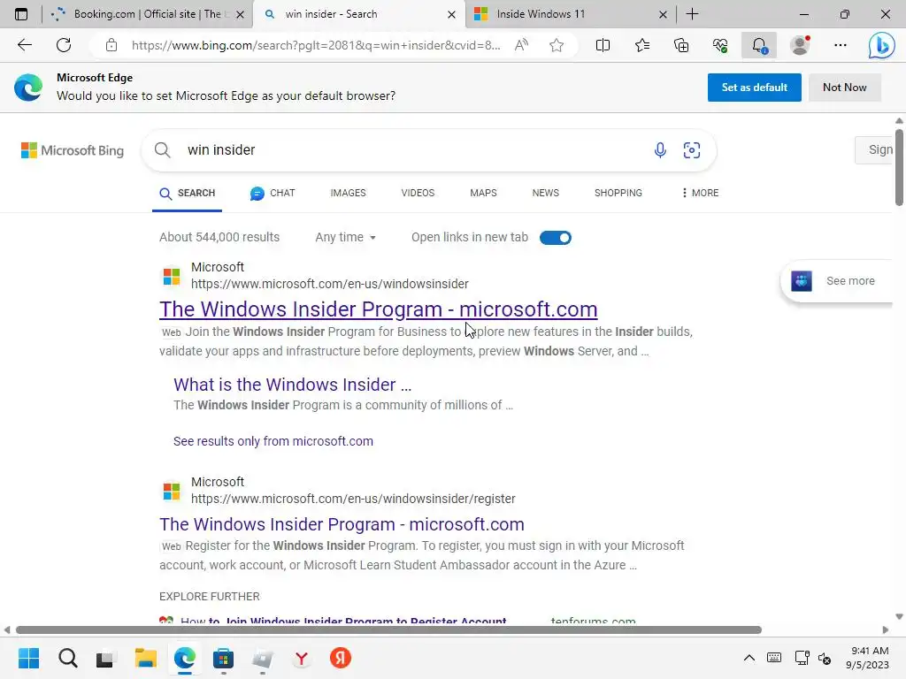Open taskbar clock and date
The height and width of the screenshot is (679, 906).
(x=868, y=658)
